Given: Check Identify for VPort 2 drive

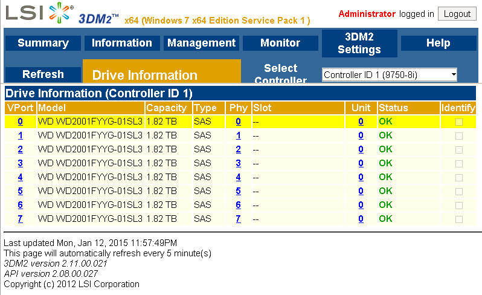Looking at the screenshot, I should click(459, 150).
